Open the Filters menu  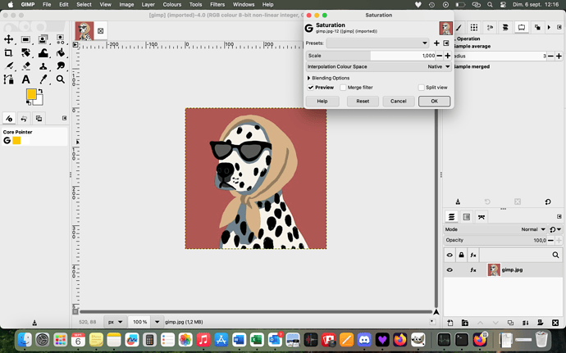click(x=217, y=5)
